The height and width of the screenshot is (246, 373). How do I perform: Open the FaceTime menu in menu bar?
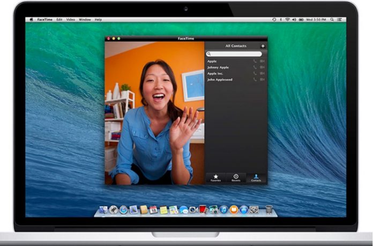coord(44,20)
